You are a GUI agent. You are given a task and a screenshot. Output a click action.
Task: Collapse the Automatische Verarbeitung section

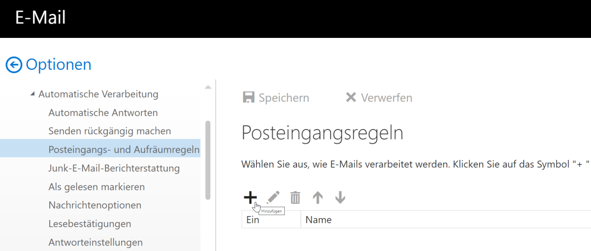[x=33, y=94]
